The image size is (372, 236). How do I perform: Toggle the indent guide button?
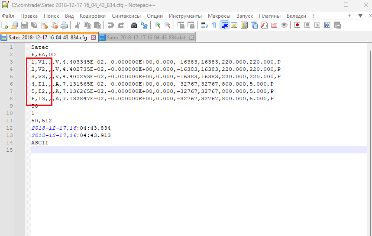pyautogui.click(x=225, y=25)
